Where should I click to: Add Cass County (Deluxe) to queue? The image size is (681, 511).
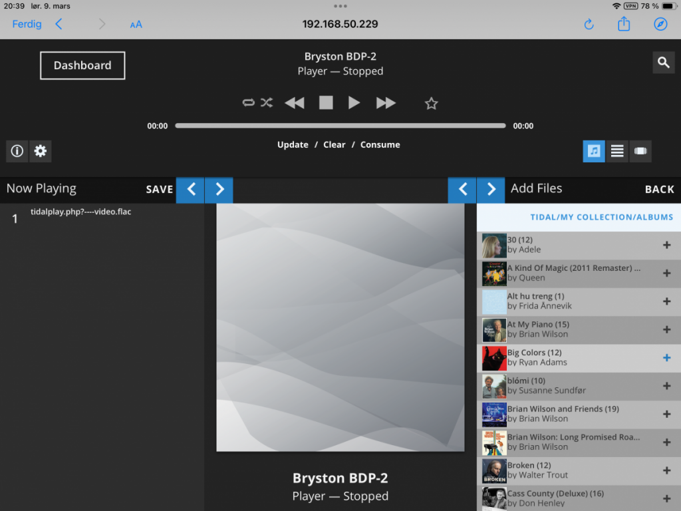[x=666, y=498]
